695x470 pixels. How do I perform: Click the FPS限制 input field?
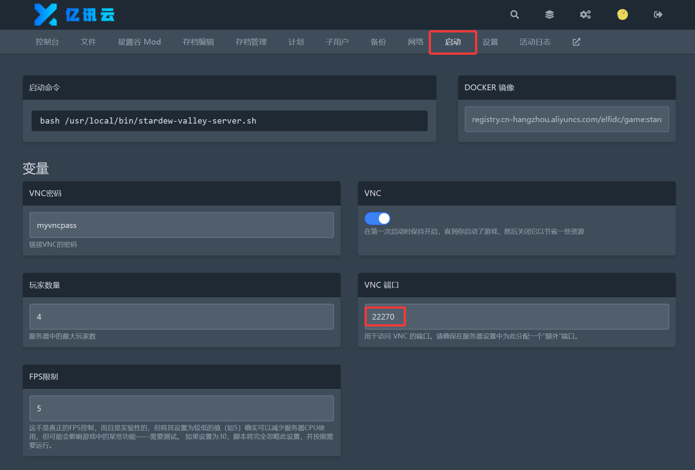point(181,408)
